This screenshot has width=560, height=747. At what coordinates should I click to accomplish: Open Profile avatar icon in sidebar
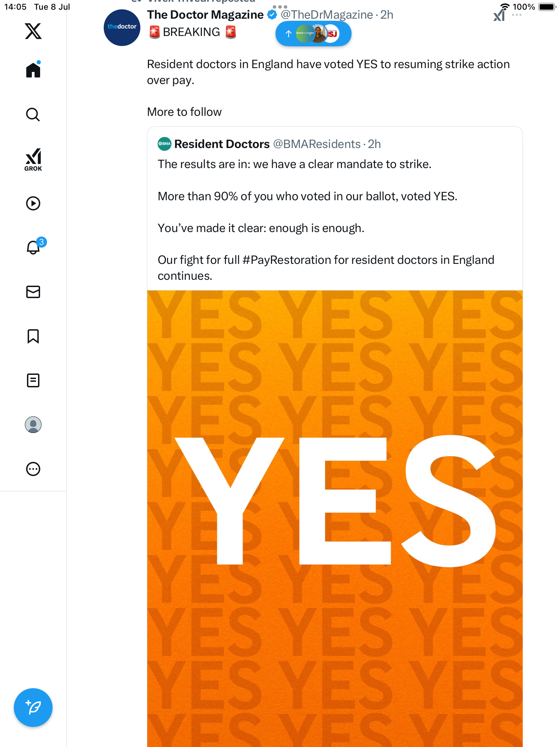33,425
